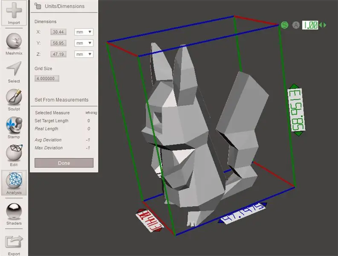Activate the Select tool
338x256 pixels.
click(x=14, y=72)
